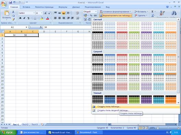This screenshot has height=135, width=181.
Task: Click the Пуск start button on taskbar
Action: click(x=8, y=133)
